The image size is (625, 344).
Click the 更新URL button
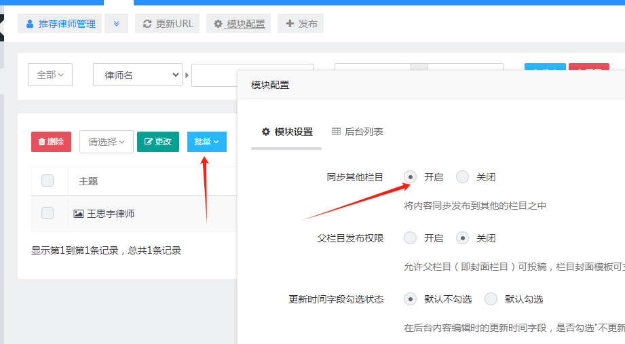[168, 24]
